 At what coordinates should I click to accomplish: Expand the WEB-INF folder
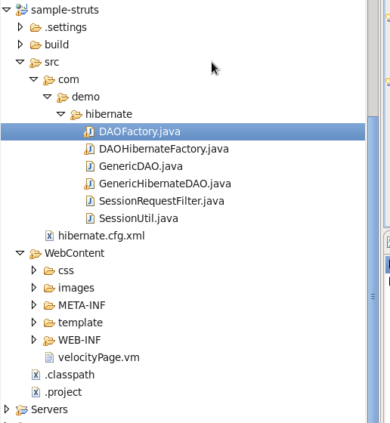tap(34, 340)
